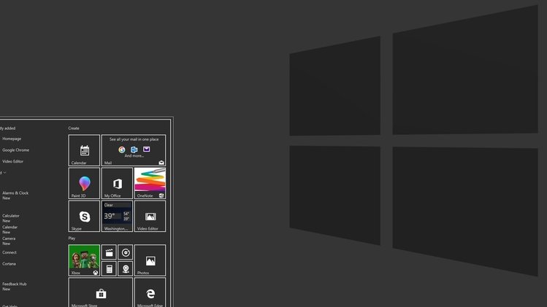
Task: Launch the Paint 3D tile
Action: [x=84, y=183]
